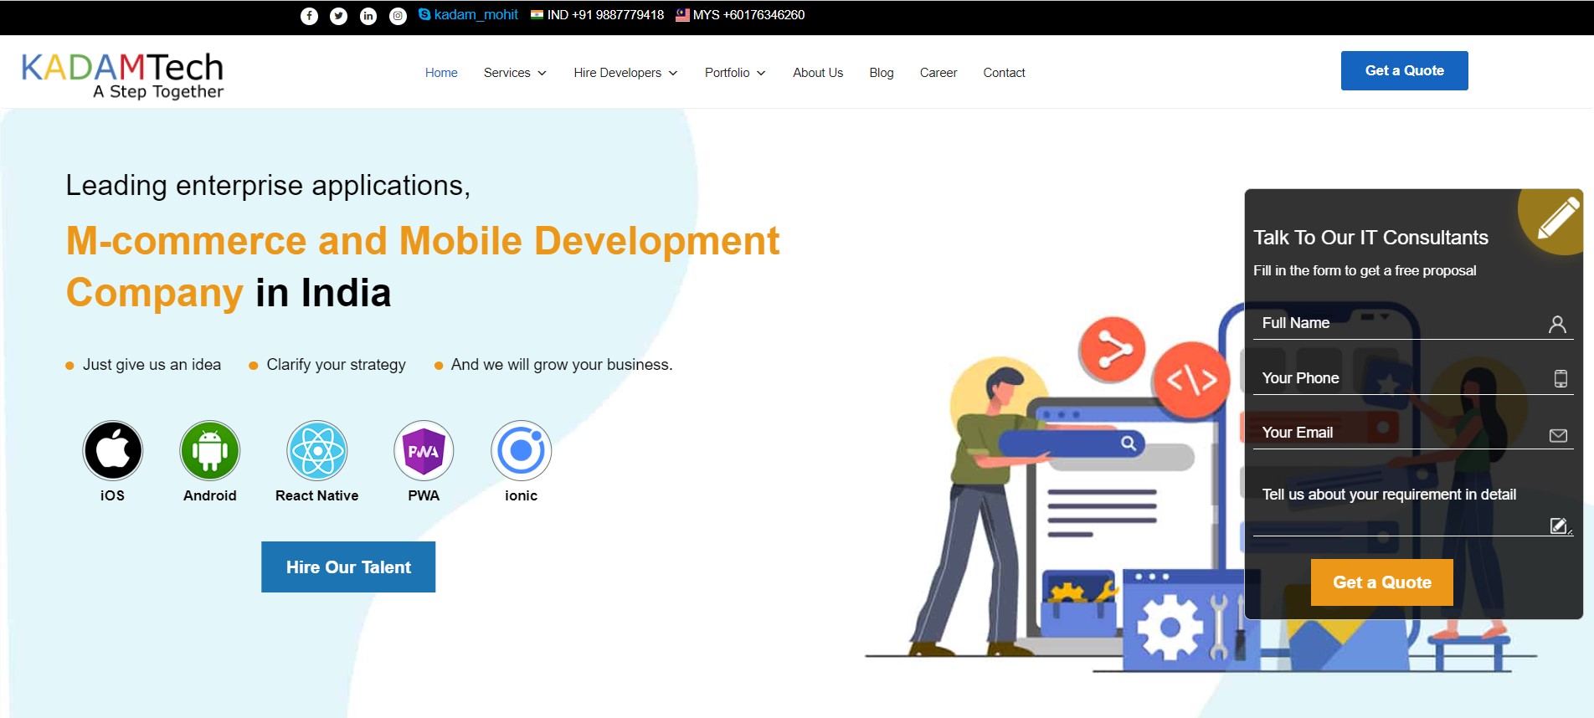Screen dimensions: 1594x718
Task: Open the Facebook social icon
Action: 309,16
